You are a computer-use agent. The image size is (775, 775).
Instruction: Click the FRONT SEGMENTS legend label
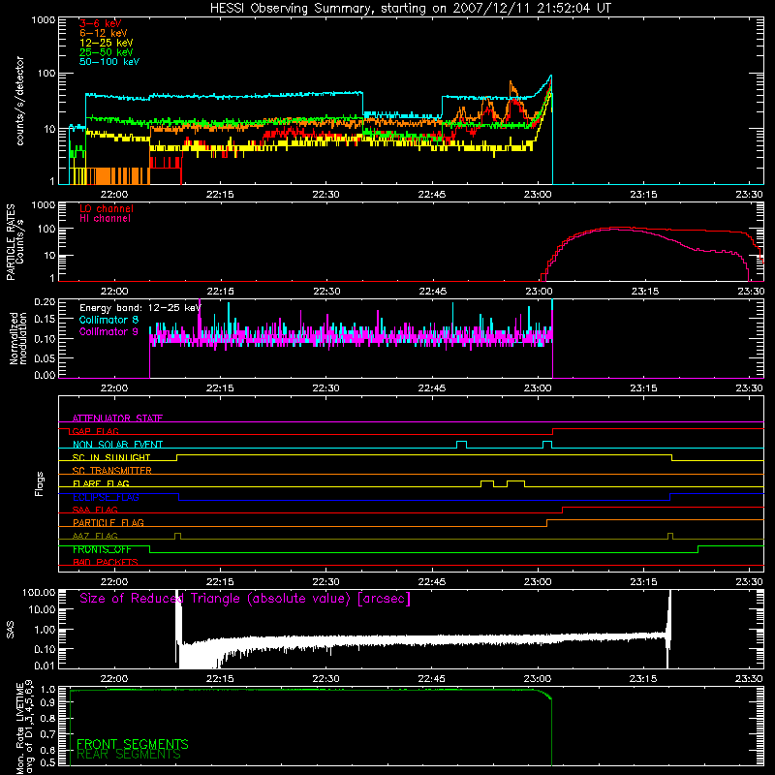133,744
